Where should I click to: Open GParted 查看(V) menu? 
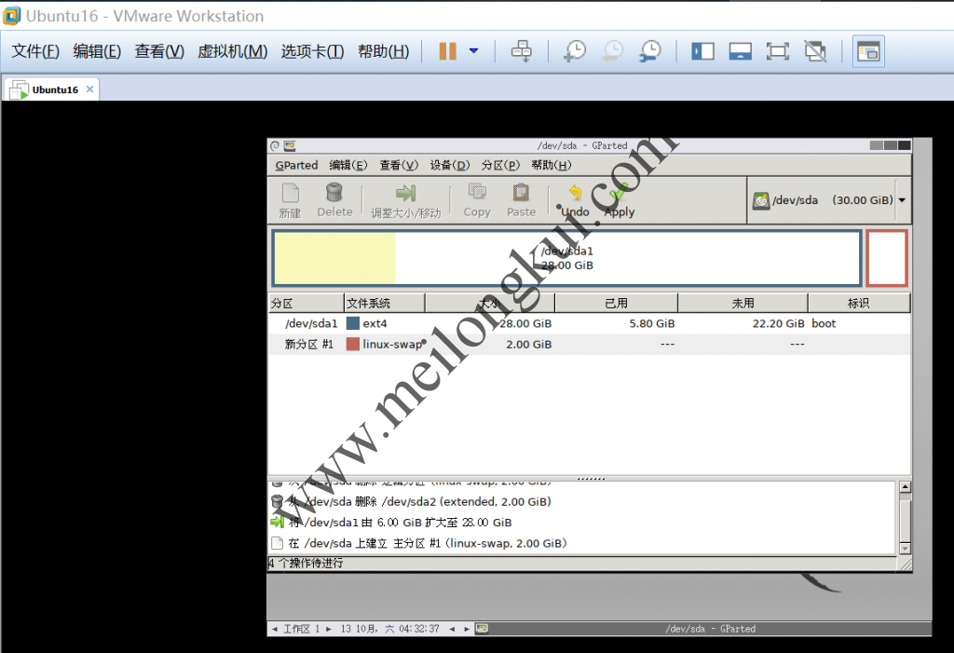[x=399, y=165]
